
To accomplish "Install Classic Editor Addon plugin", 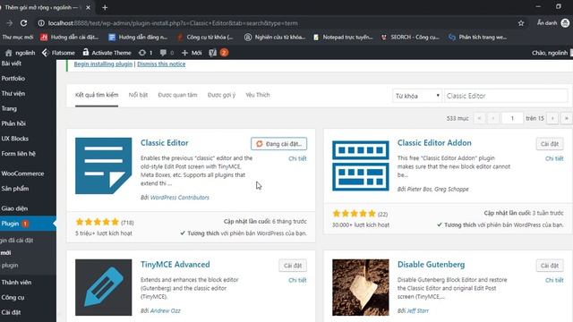I will pyautogui.click(x=550, y=144).
